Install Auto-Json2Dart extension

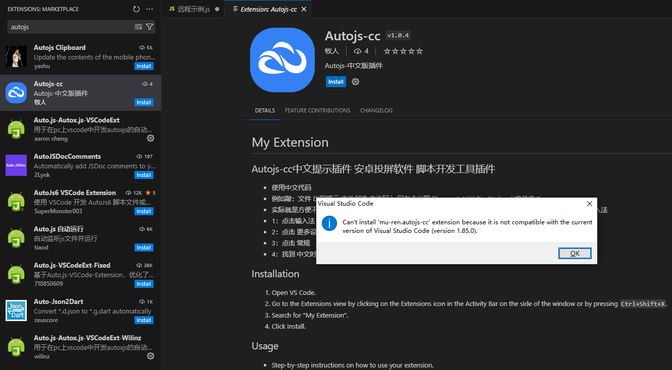pos(144,320)
